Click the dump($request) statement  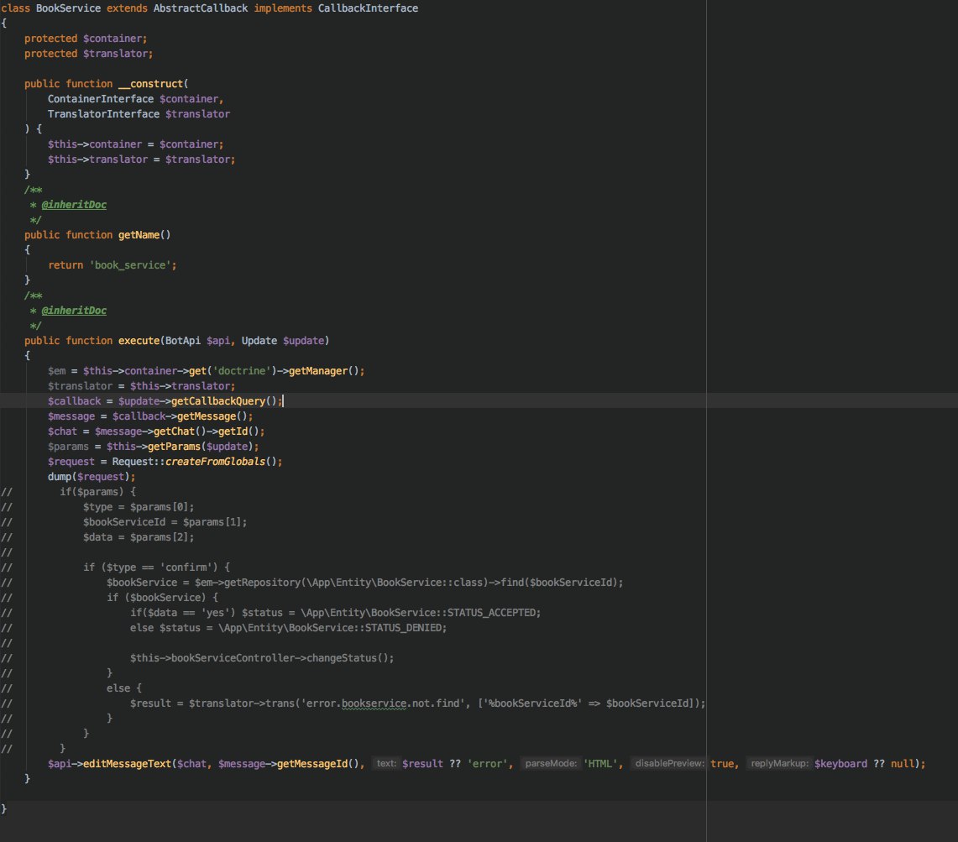coord(92,477)
